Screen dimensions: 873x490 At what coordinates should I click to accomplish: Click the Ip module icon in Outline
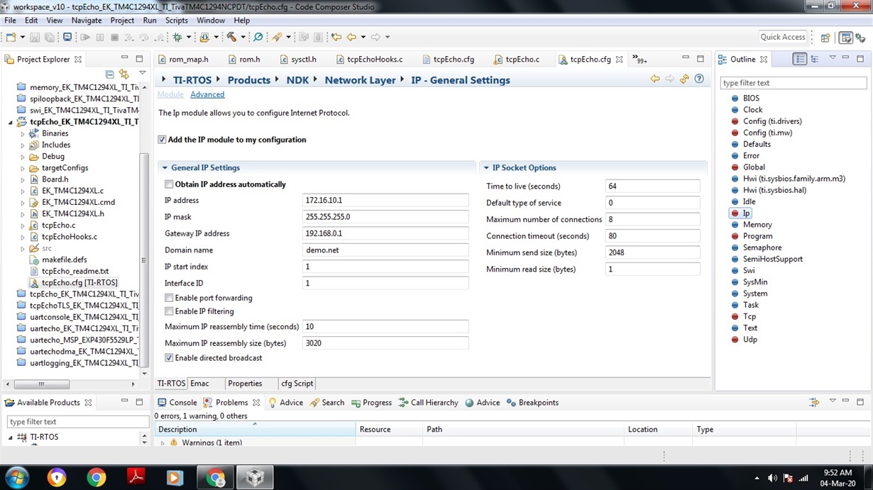[735, 213]
